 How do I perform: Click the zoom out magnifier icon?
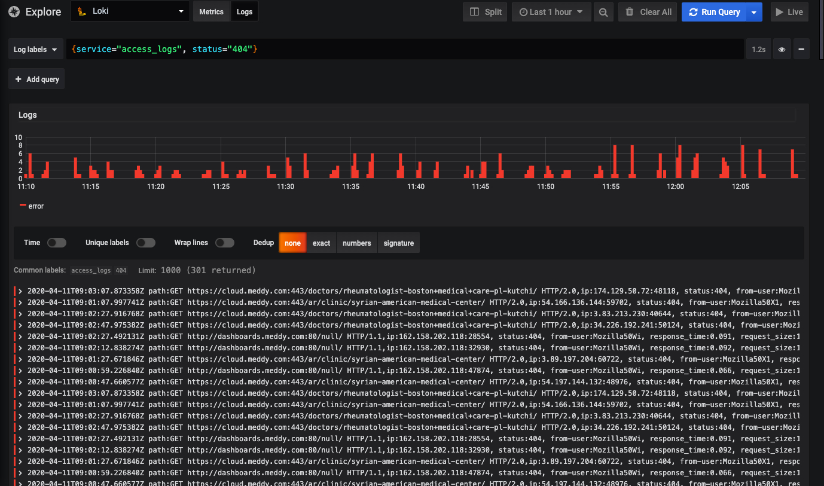click(604, 12)
